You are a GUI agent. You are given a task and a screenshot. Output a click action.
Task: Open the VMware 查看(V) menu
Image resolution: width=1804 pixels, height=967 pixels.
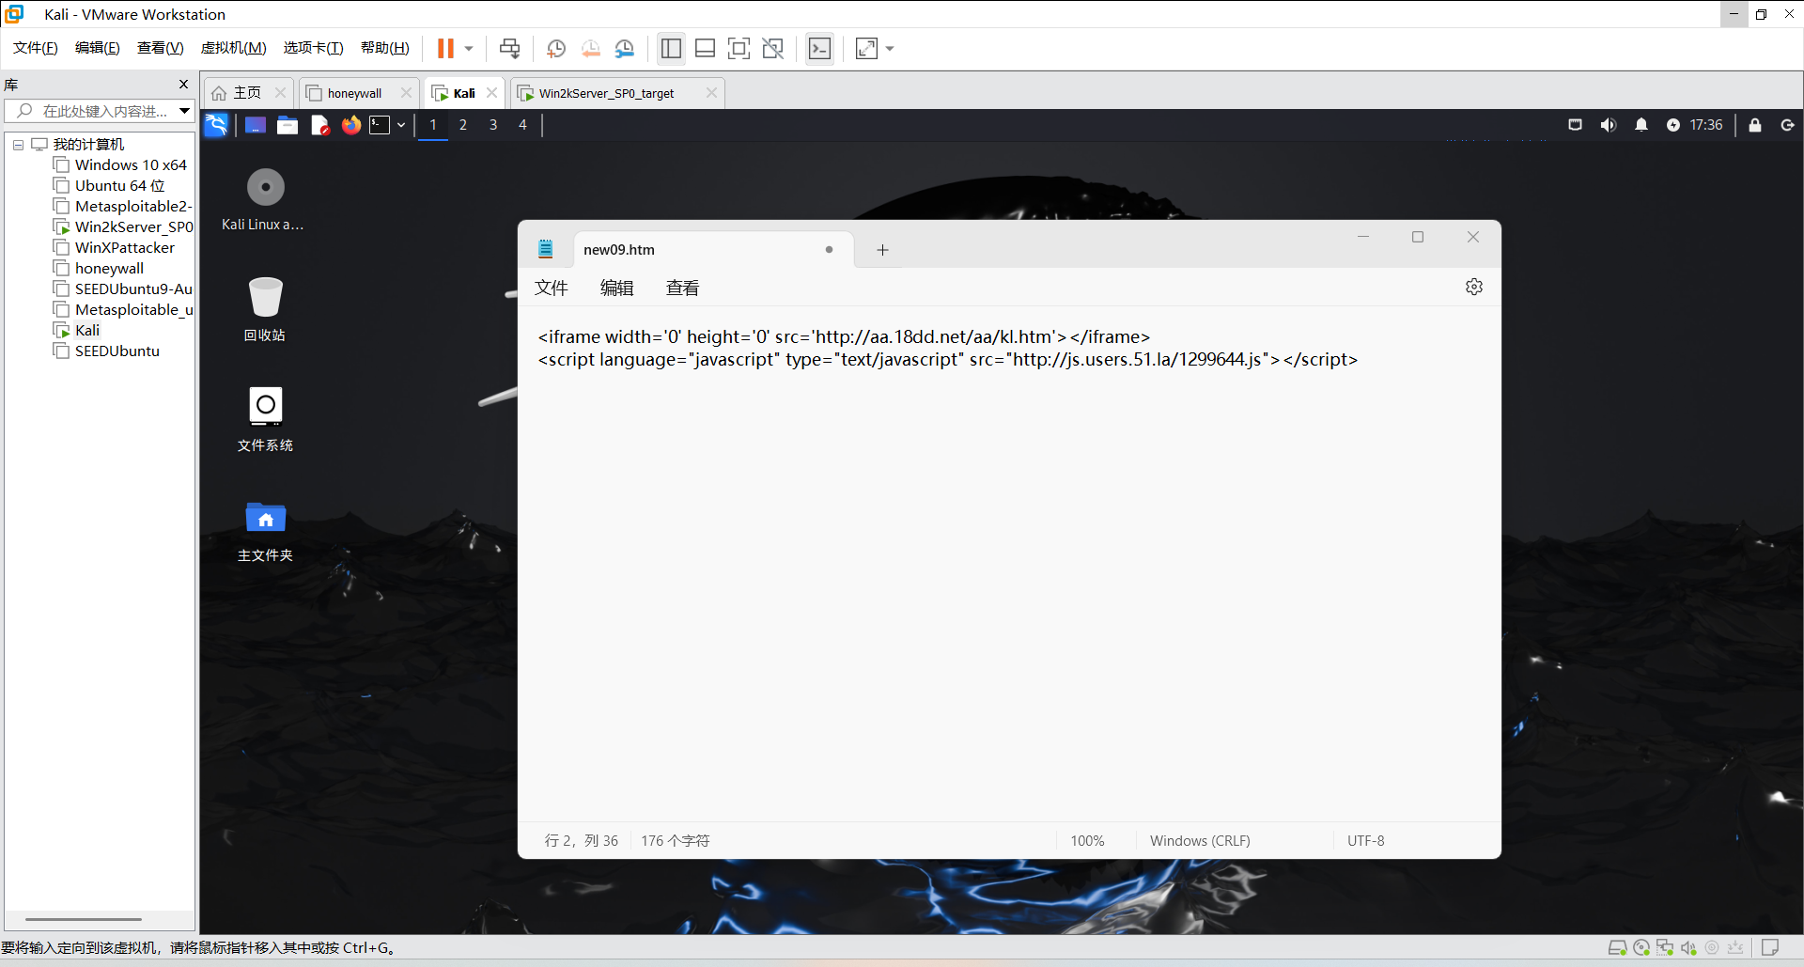(x=161, y=48)
